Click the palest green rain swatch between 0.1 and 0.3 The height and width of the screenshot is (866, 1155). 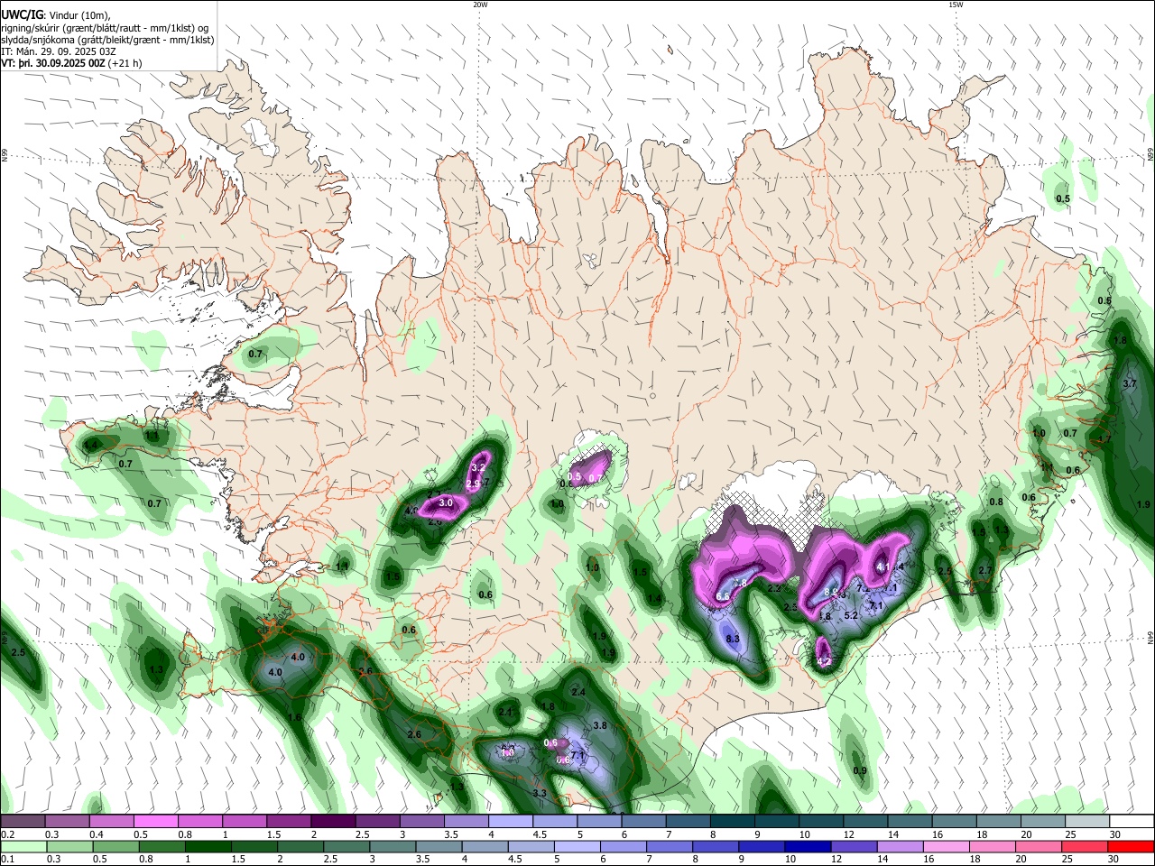click(x=24, y=846)
